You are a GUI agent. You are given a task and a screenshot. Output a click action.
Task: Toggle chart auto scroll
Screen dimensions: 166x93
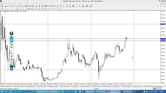(x=77, y=6)
